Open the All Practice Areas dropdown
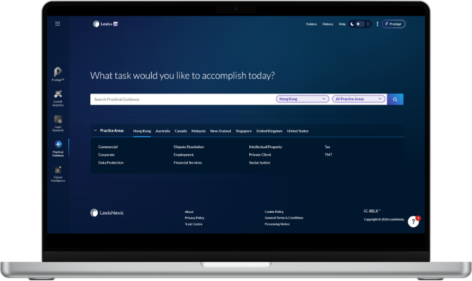Viewport: 472px width, 281px height. tap(359, 99)
